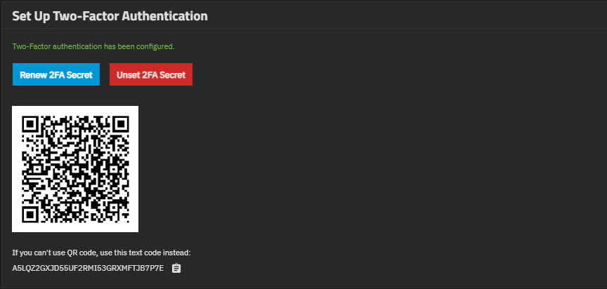This screenshot has width=607, height=289.
Task: Click the QR code's top-left finder square
Action: [31, 125]
